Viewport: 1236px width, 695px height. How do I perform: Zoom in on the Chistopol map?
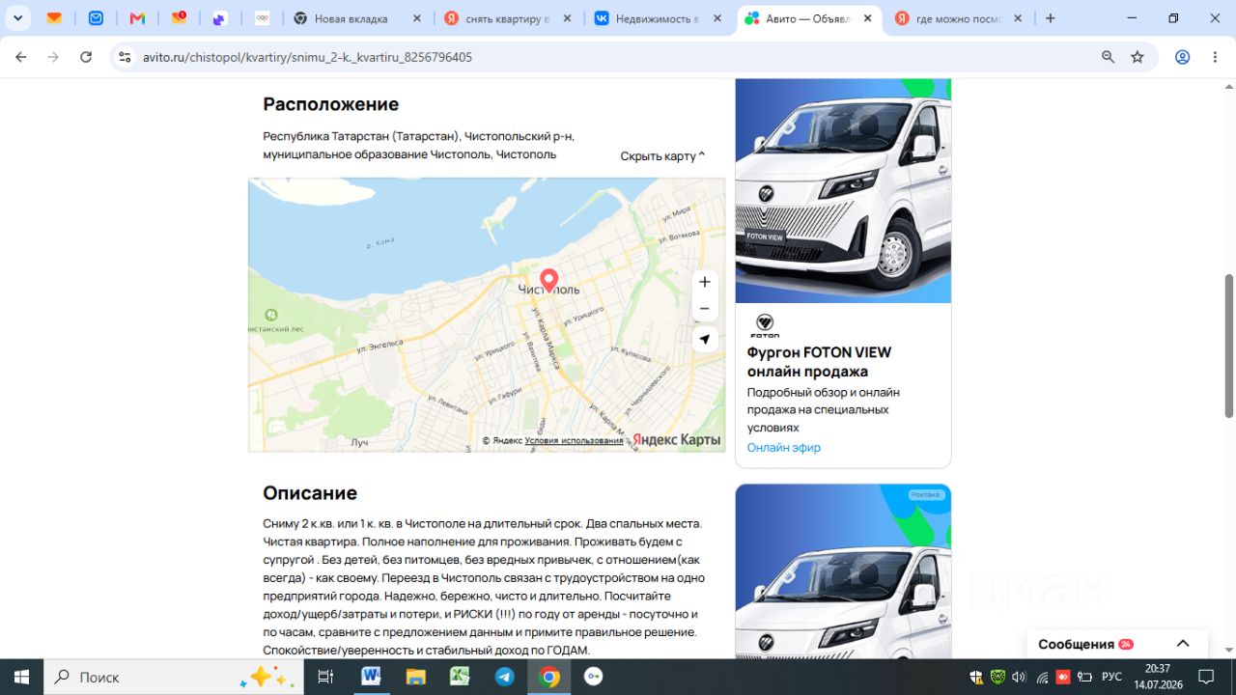click(705, 282)
